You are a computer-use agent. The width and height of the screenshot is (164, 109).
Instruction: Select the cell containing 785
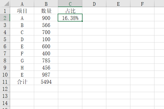[46, 60]
